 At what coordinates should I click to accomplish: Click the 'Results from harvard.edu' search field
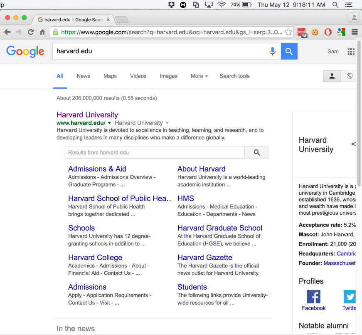click(155, 153)
